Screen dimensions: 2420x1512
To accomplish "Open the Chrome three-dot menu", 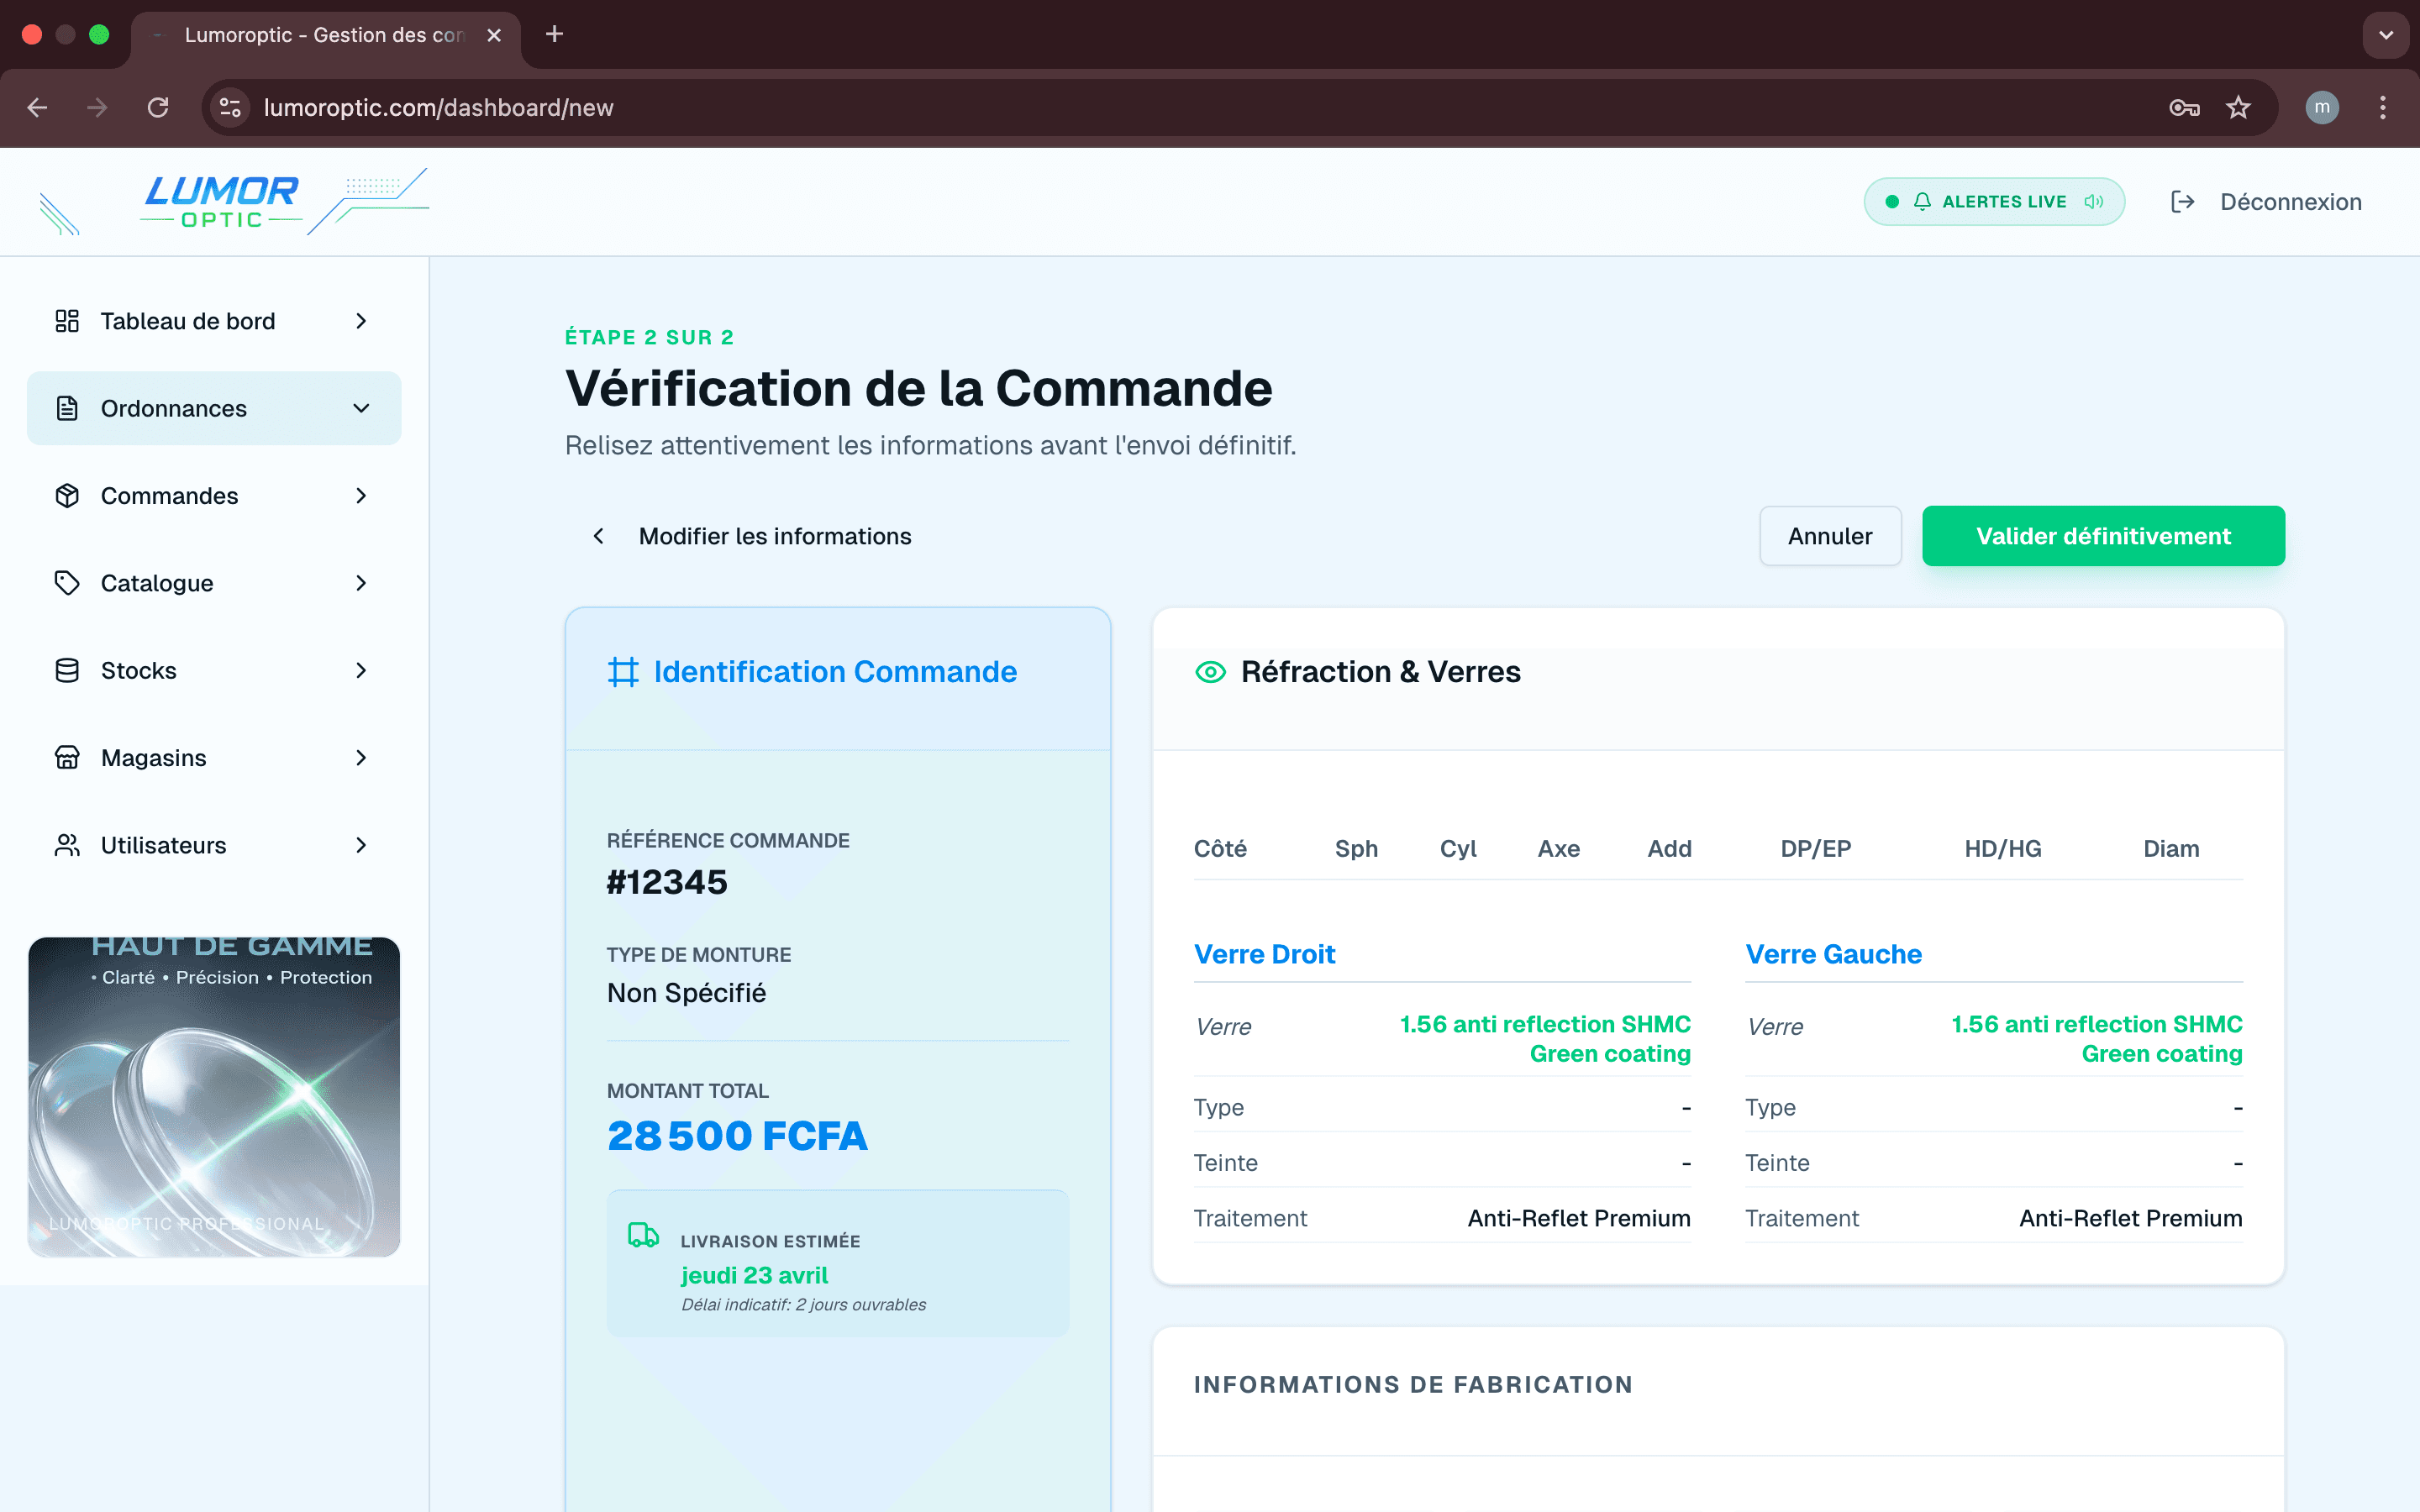I will (2383, 108).
